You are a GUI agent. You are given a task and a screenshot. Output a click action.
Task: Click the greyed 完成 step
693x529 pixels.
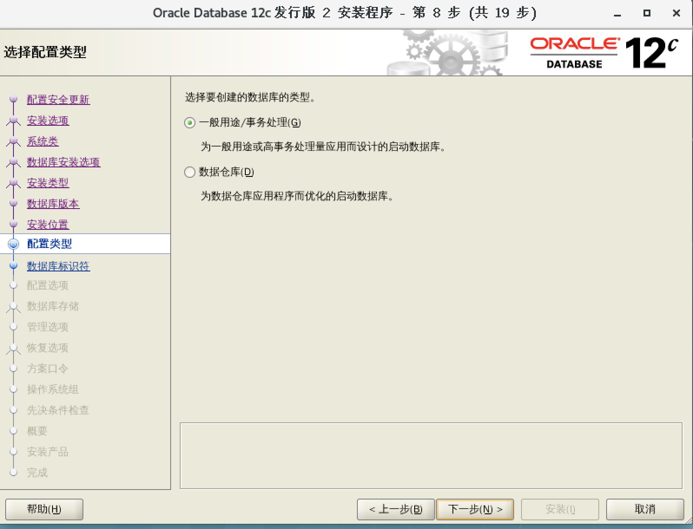pos(37,473)
